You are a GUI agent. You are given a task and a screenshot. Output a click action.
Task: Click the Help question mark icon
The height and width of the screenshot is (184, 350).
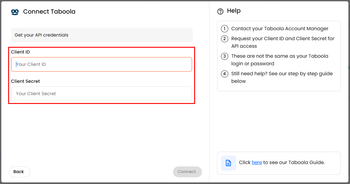click(220, 11)
